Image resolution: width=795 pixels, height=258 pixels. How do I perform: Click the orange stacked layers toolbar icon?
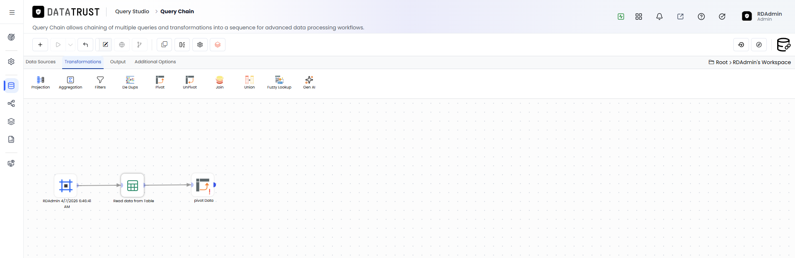218,45
